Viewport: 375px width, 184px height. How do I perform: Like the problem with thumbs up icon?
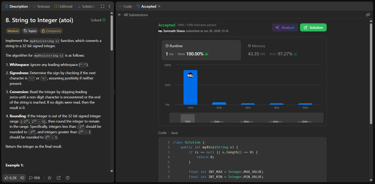[11, 178]
